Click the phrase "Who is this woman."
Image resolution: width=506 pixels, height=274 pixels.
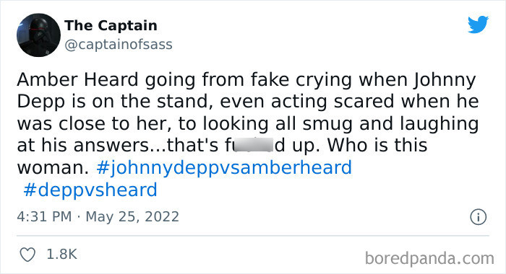tap(222, 156)
